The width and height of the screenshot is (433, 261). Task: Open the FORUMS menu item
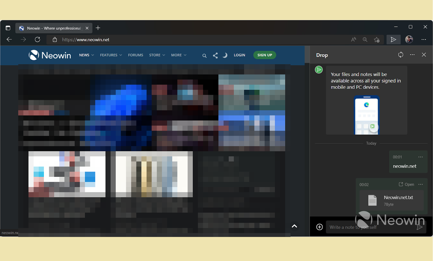tap(136, 55)
